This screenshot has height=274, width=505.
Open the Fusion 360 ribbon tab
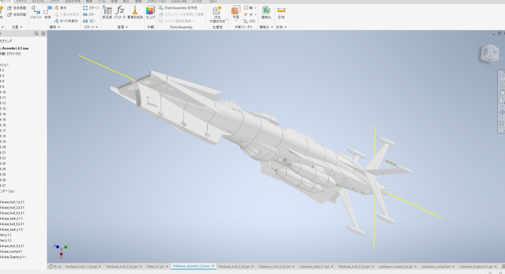click(179, 1)
